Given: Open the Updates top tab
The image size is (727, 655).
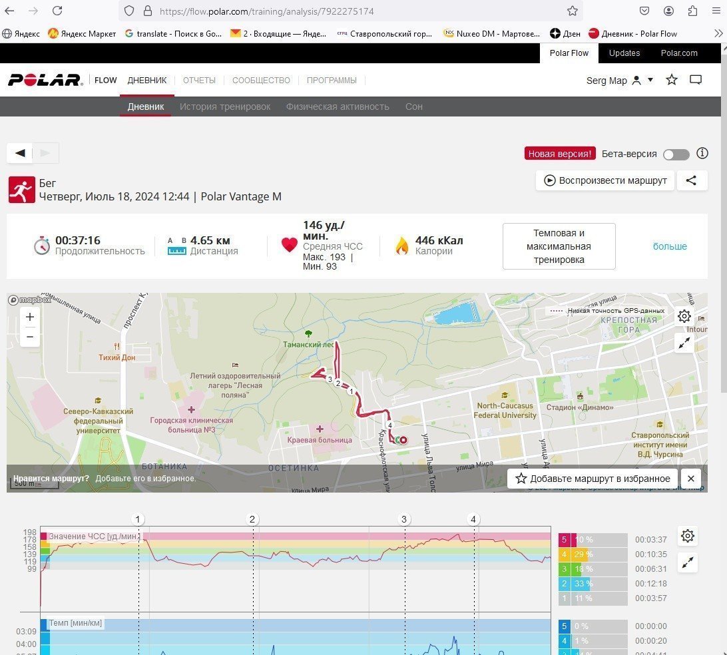Looking at the screenshot, I should [624, 53].
